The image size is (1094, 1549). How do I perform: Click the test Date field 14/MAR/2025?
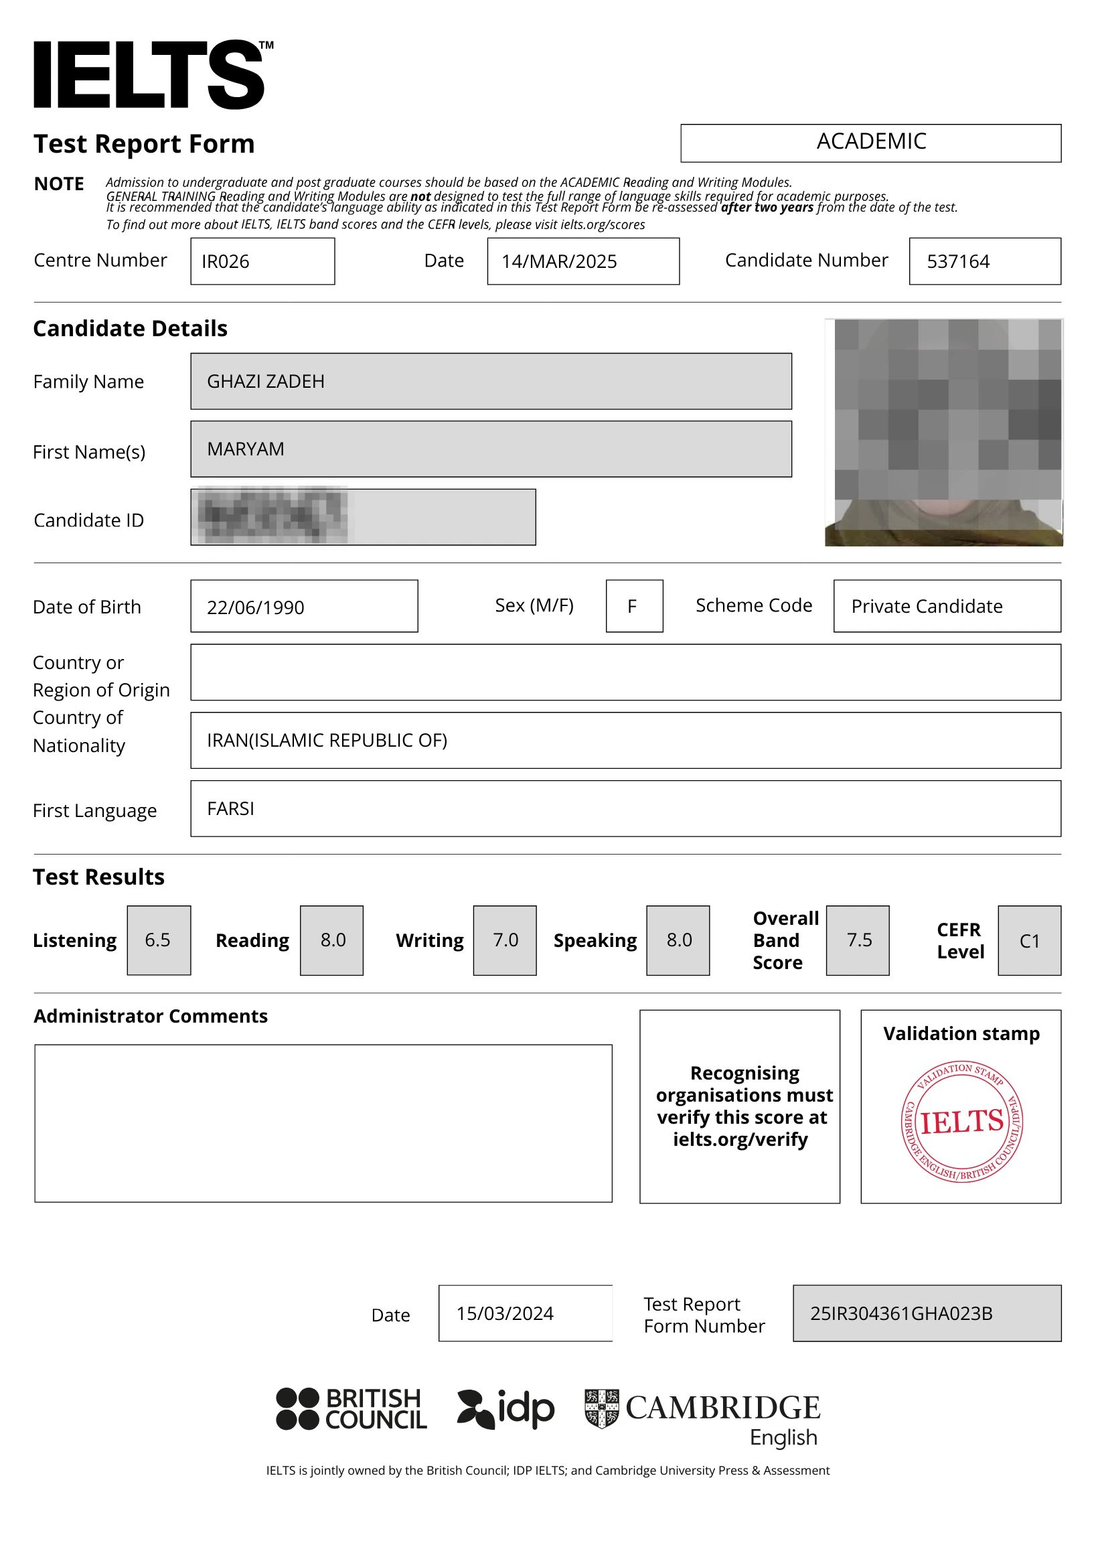(x=582, y=261)
